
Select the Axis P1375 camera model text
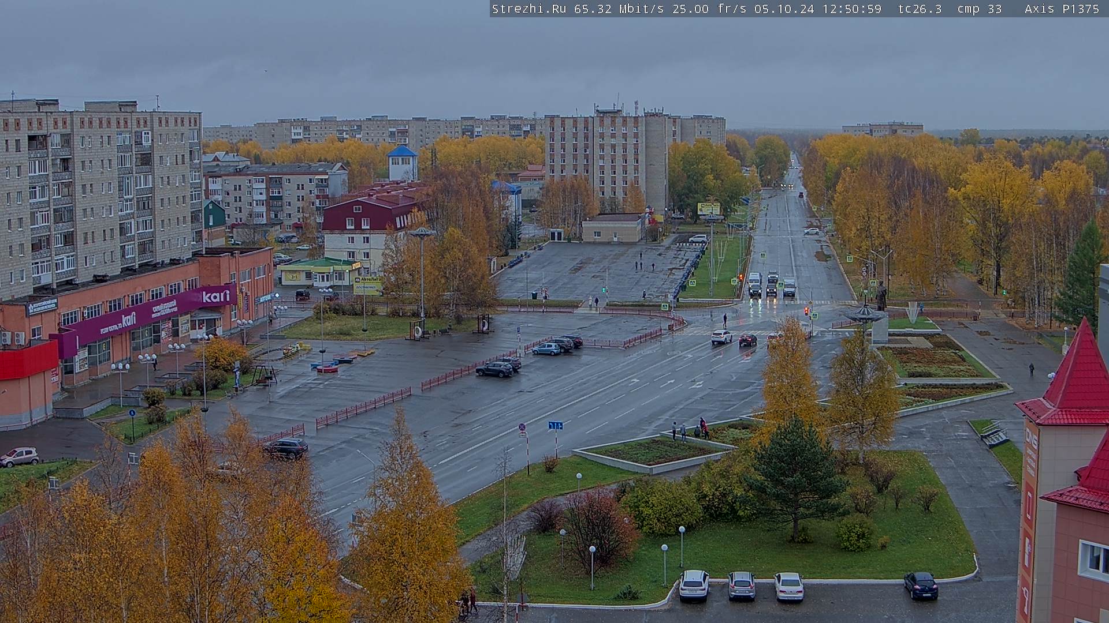point(1062,9)
